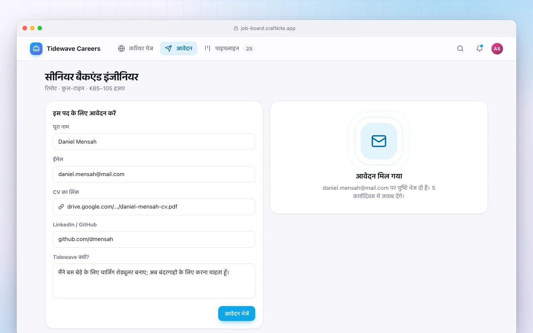Select the आवेदन tab

pos(179,49)
